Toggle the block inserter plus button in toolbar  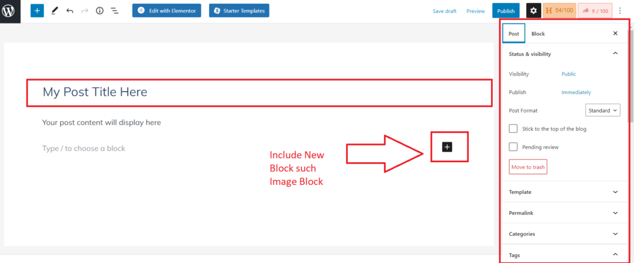(37, 11)
